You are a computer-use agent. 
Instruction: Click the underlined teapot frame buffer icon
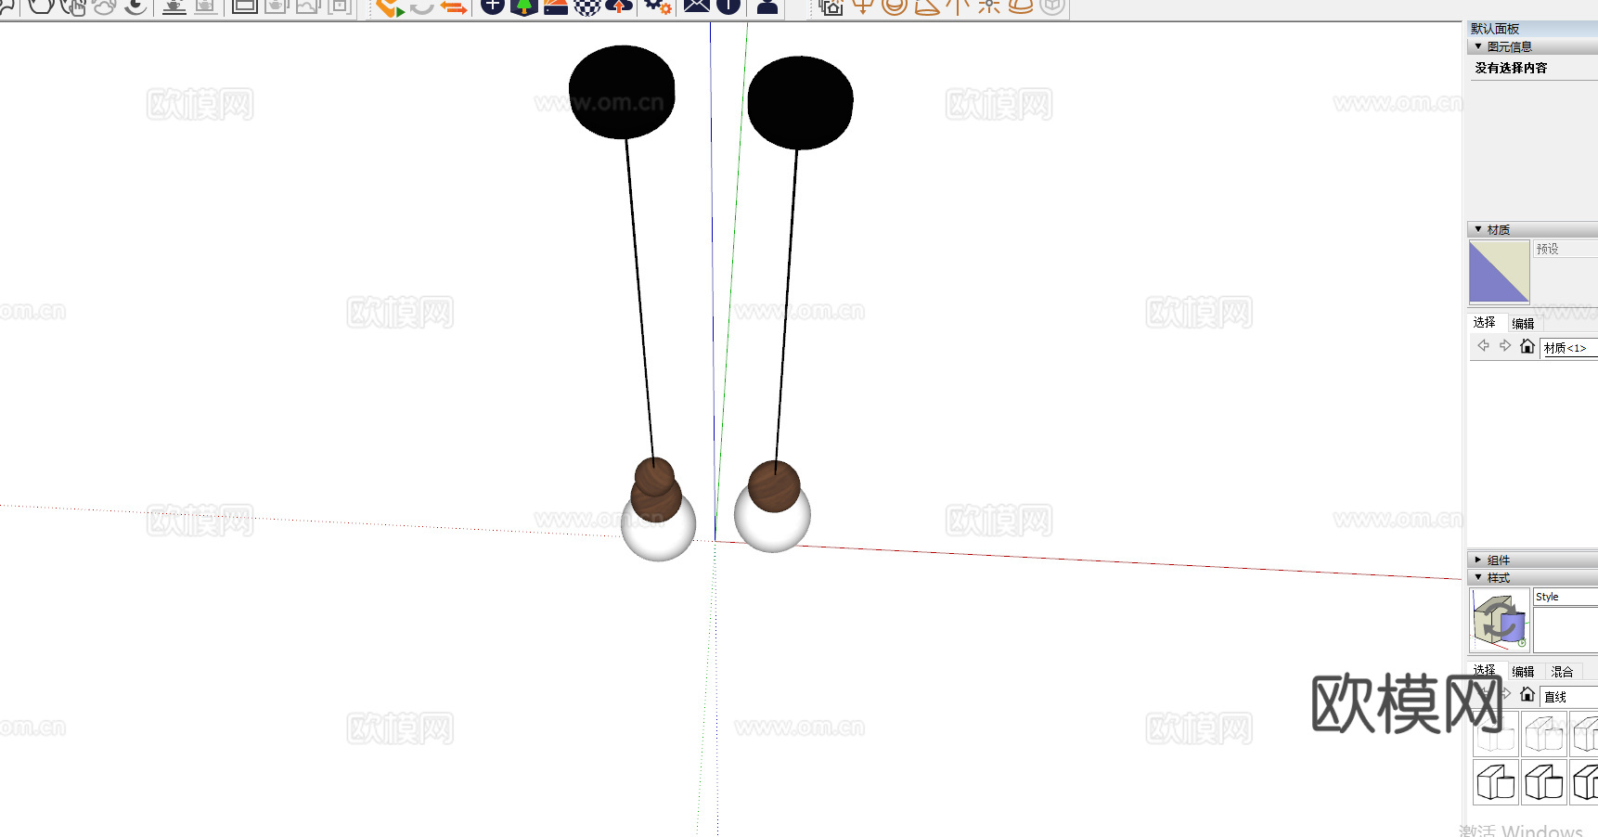[x=174, y=6]
